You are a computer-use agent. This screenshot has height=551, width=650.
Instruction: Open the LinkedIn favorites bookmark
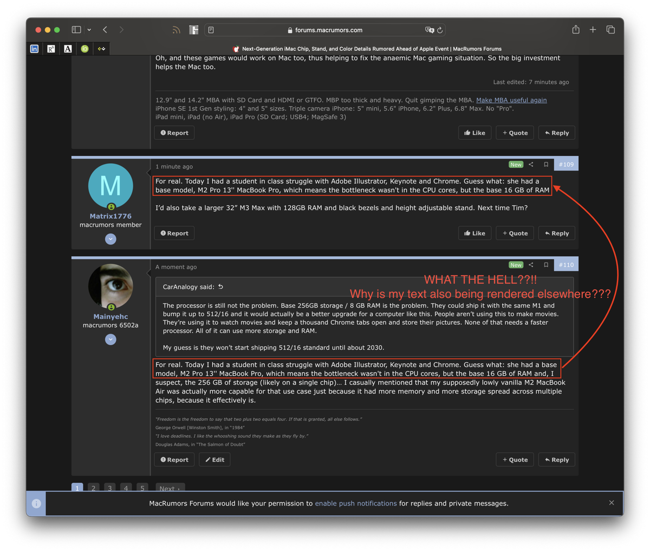pos(35,49)
